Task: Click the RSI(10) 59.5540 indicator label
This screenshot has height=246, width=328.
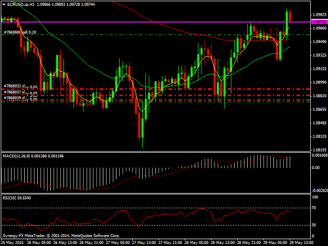Action: [17, 198]
